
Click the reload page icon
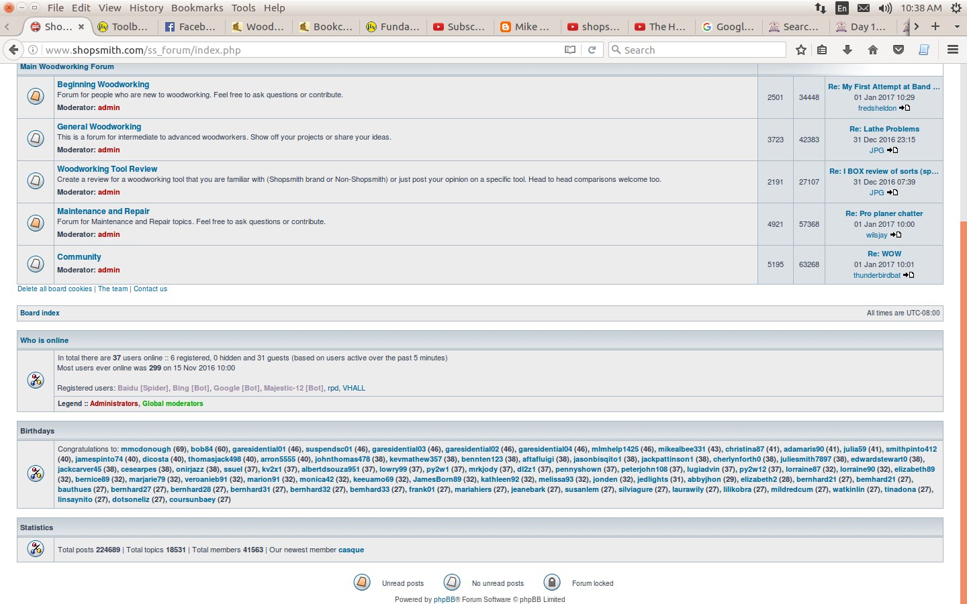tap(592, 50)
